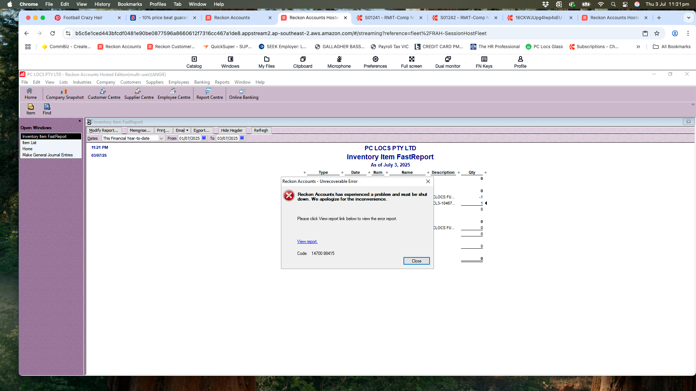This screenshot has height=391, width=696.
Task: Expand the Reckon toolbar overflow chevron
Action: (693, 105)
